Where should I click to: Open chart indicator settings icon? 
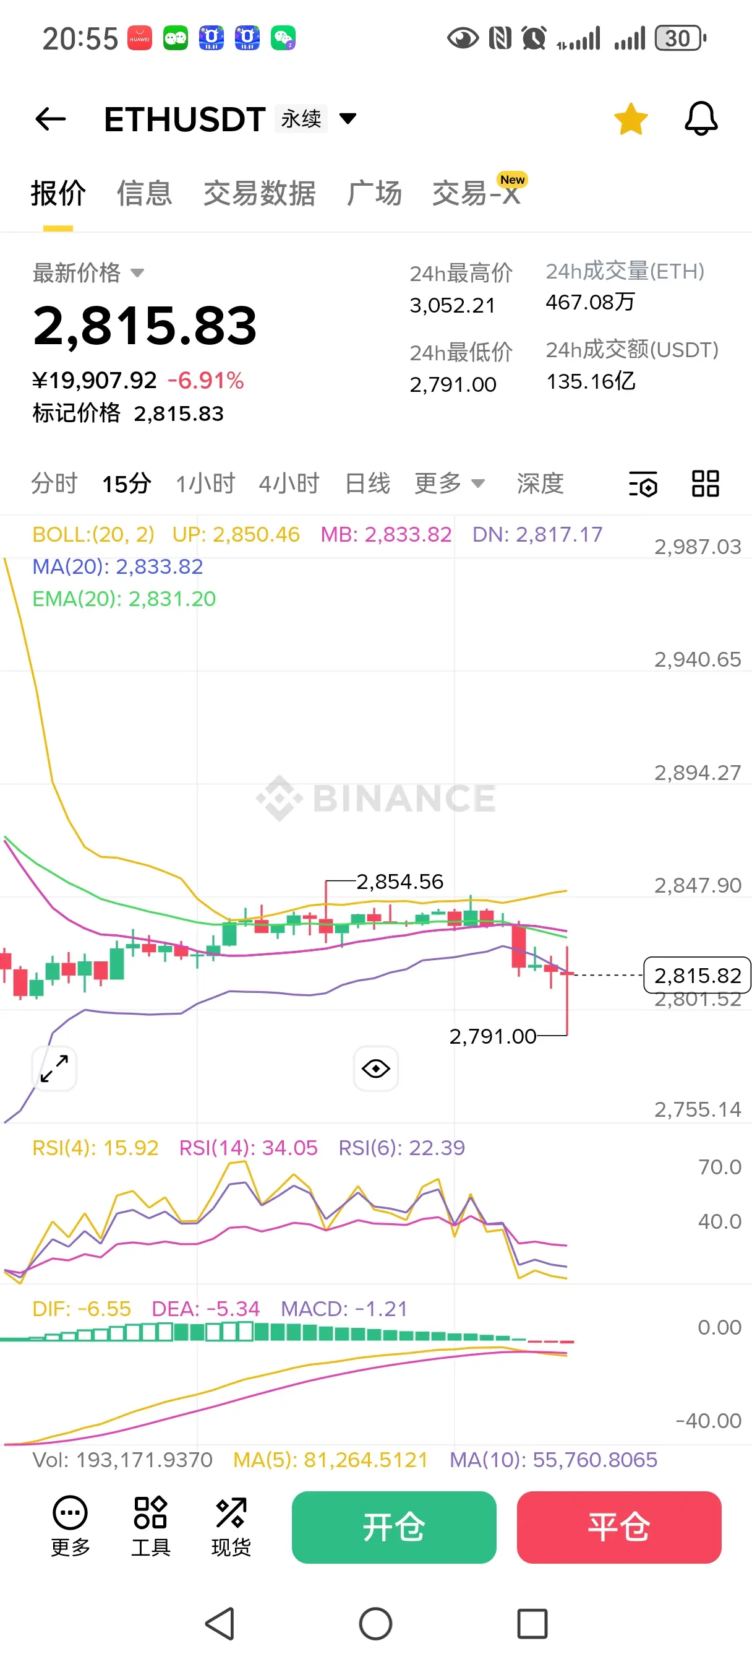[x=643, y=483]
